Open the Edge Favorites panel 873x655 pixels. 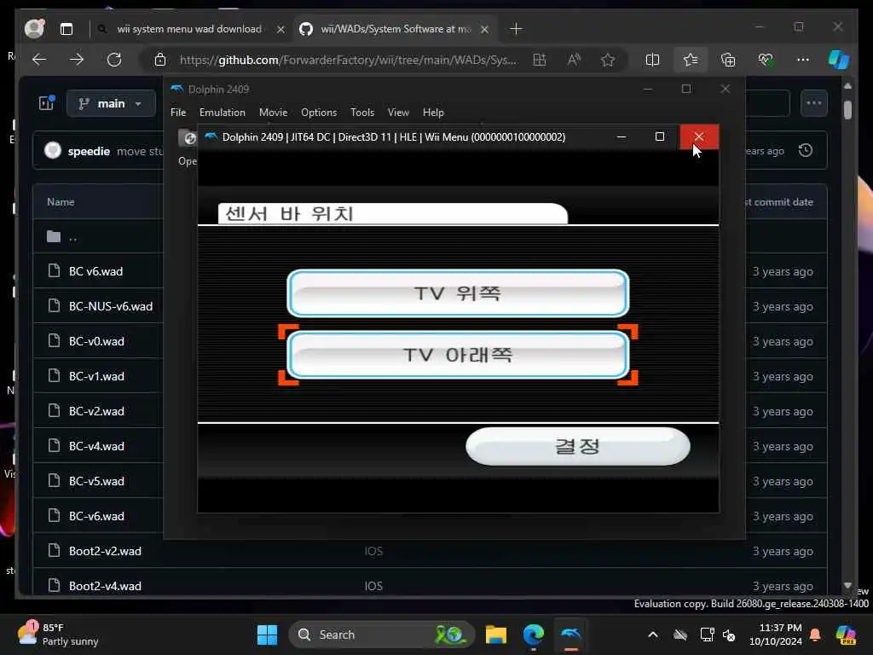click(x=691, y=60)
